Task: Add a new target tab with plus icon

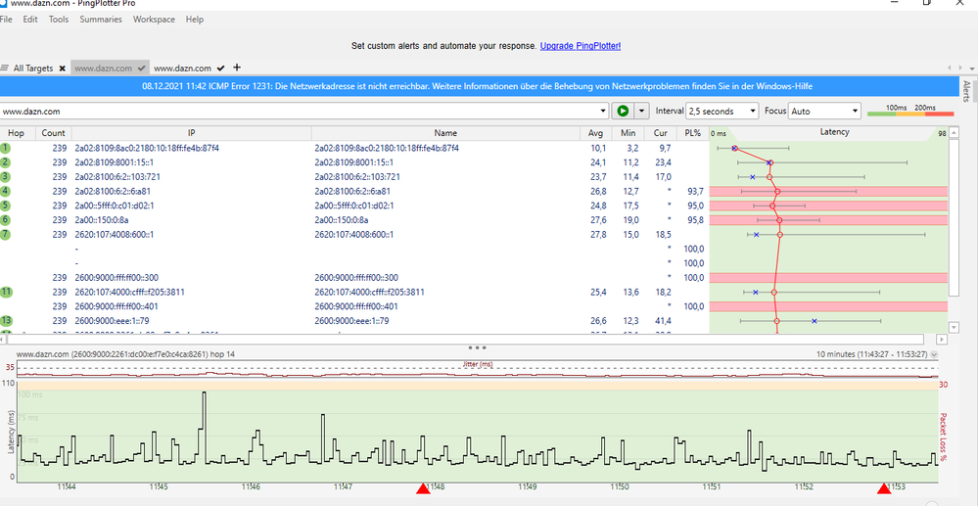Action: [x=236, y=68]
